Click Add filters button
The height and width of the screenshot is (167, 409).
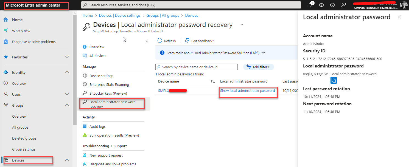point(258,67)
